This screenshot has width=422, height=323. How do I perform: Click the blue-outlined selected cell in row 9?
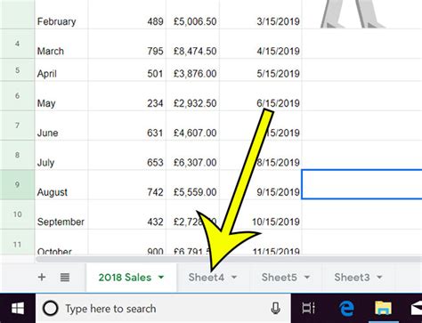(361, 184)
